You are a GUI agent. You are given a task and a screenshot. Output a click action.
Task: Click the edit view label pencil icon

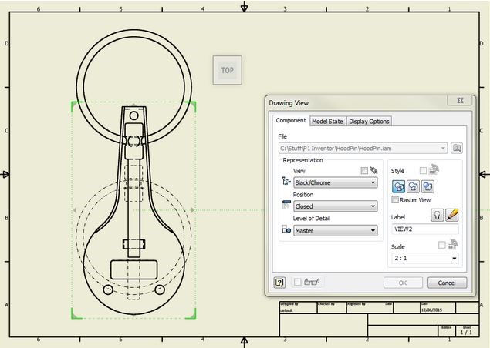(x=452, y=215)
